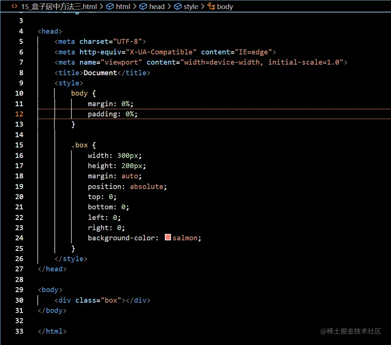Click line number 30 in gutter

point(19,300)
